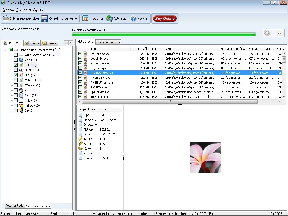Click the XML file type icon

21,100
